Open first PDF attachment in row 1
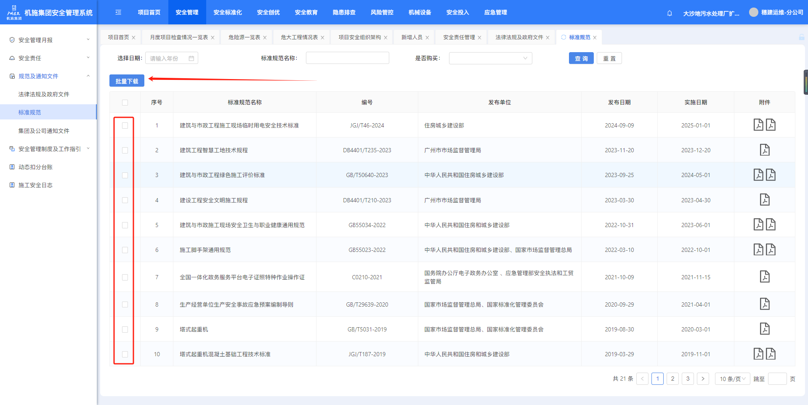The height and width of the screenshot is (405, 808). pos(758,125)
